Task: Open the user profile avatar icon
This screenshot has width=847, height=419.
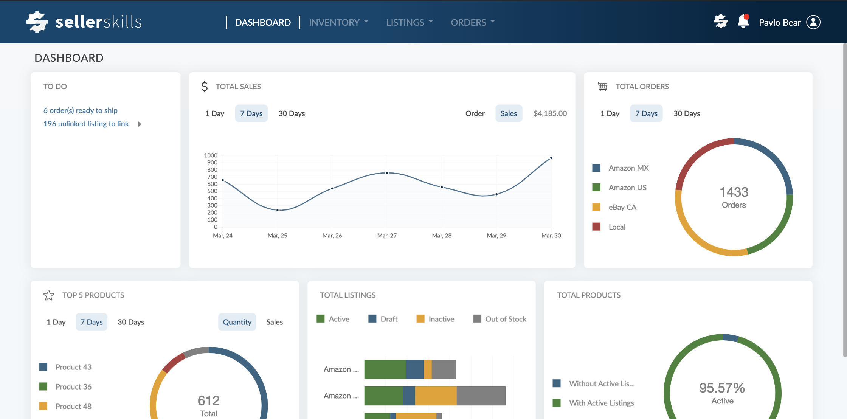Action: [x=813, y=22]
